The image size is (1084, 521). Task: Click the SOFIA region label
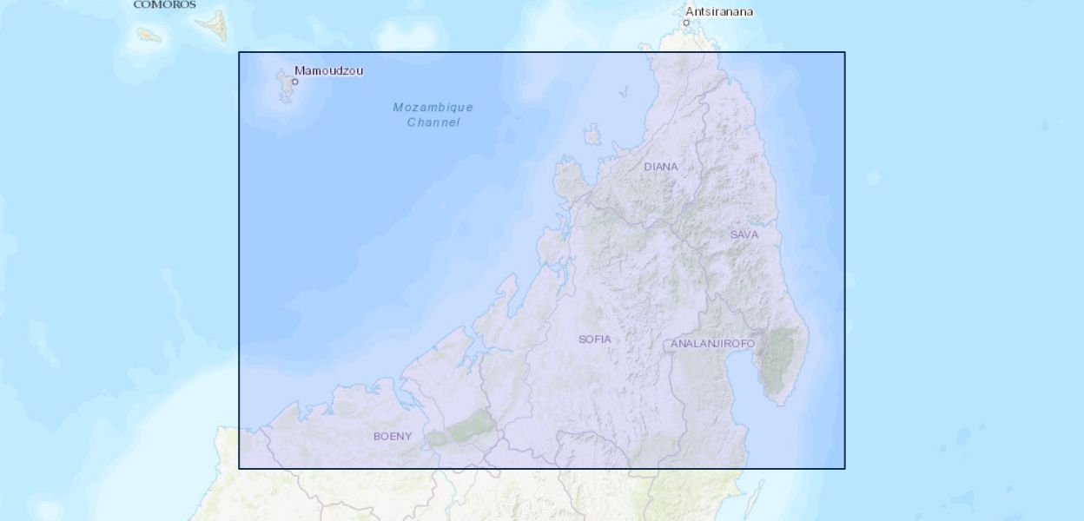[x=595, y=339]
